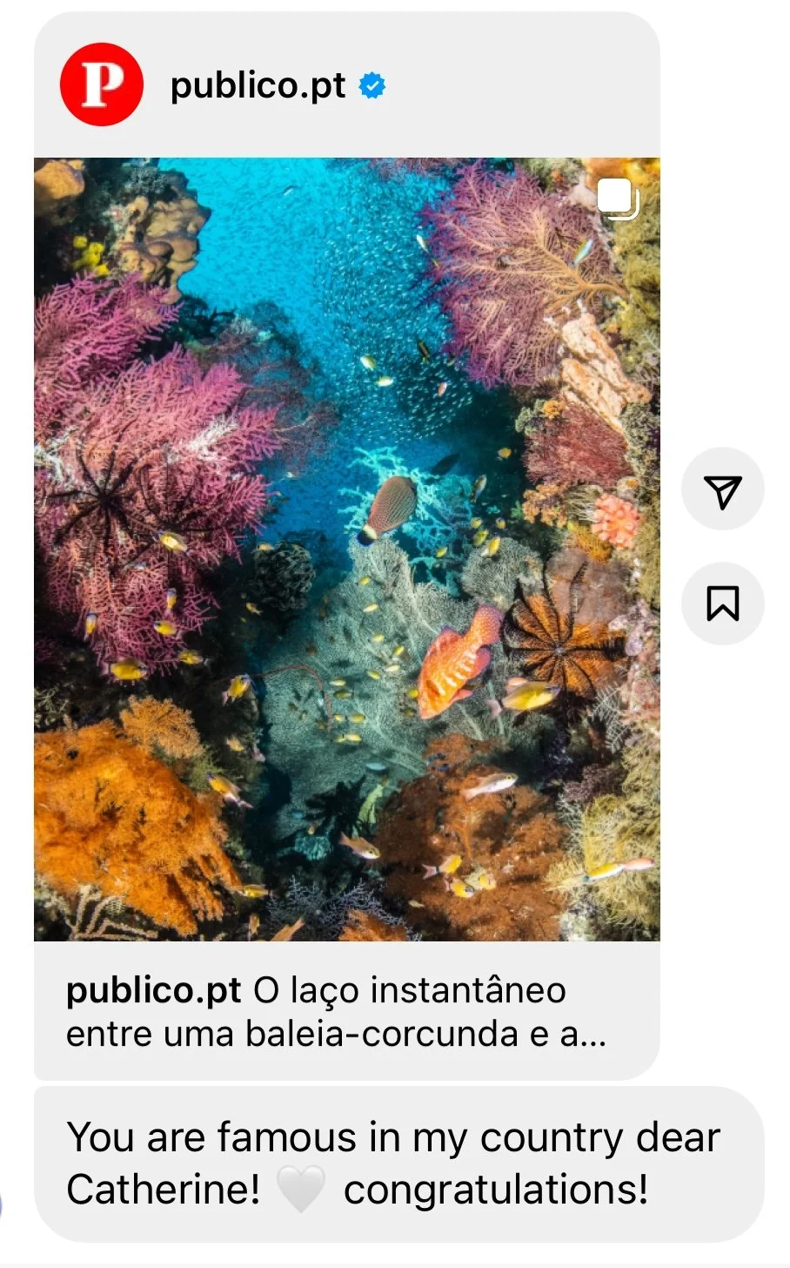
Task: Tap the word Catherine in the message
Action: click(164, 1190)
